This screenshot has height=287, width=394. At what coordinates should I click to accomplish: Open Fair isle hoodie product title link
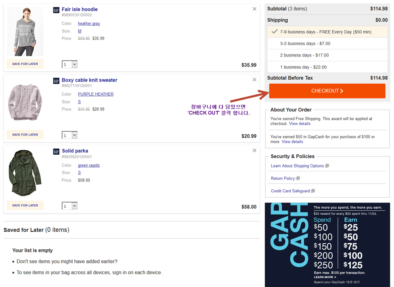[80, 9]
